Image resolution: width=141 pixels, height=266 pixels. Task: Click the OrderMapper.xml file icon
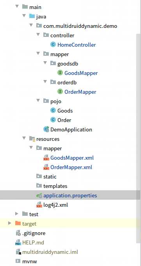(46, 167)
